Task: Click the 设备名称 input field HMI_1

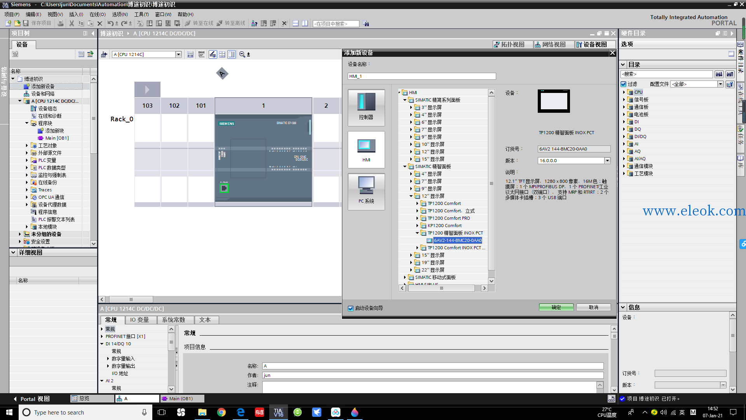Action: 422,76
